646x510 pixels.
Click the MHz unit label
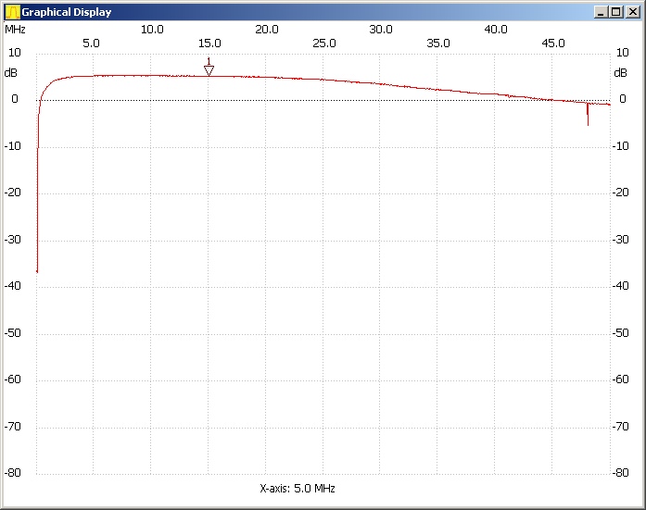tap(16, 29)
